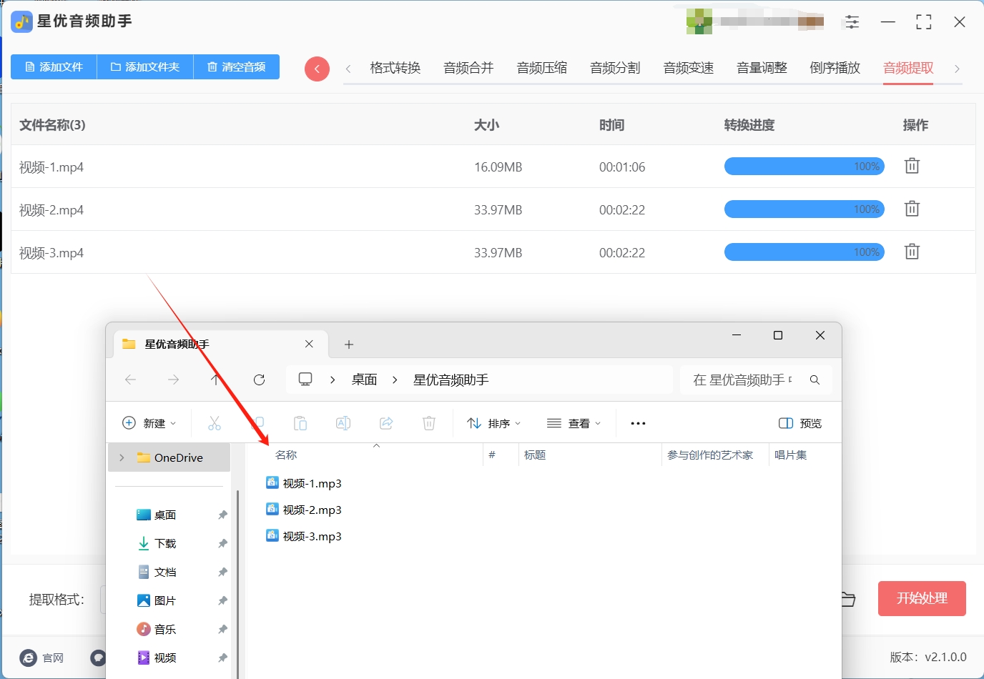Switch to 音频合并 tab
Screen dimensions: 984x679
pyautogui.click(x=468, y=68)
